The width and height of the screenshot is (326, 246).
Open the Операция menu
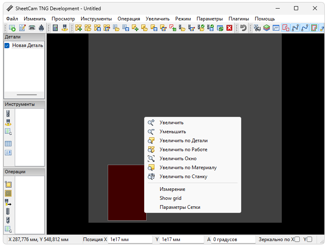129,19
